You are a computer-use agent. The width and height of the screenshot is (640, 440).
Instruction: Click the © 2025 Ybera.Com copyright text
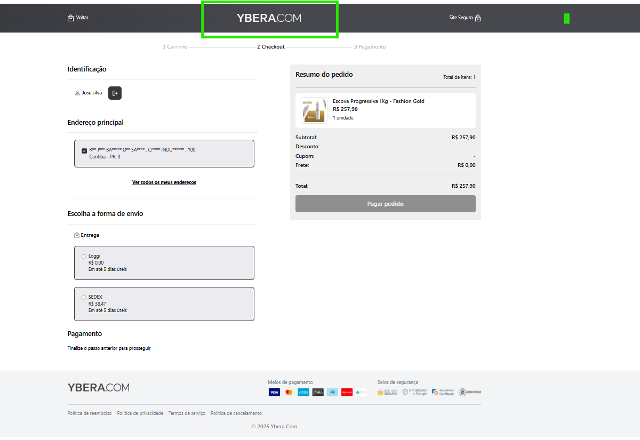pos(274,427)
